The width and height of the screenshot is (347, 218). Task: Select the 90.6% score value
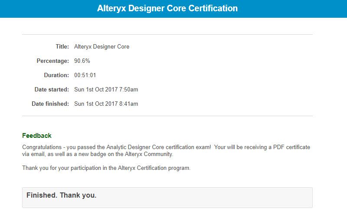[x=82, y=61]
